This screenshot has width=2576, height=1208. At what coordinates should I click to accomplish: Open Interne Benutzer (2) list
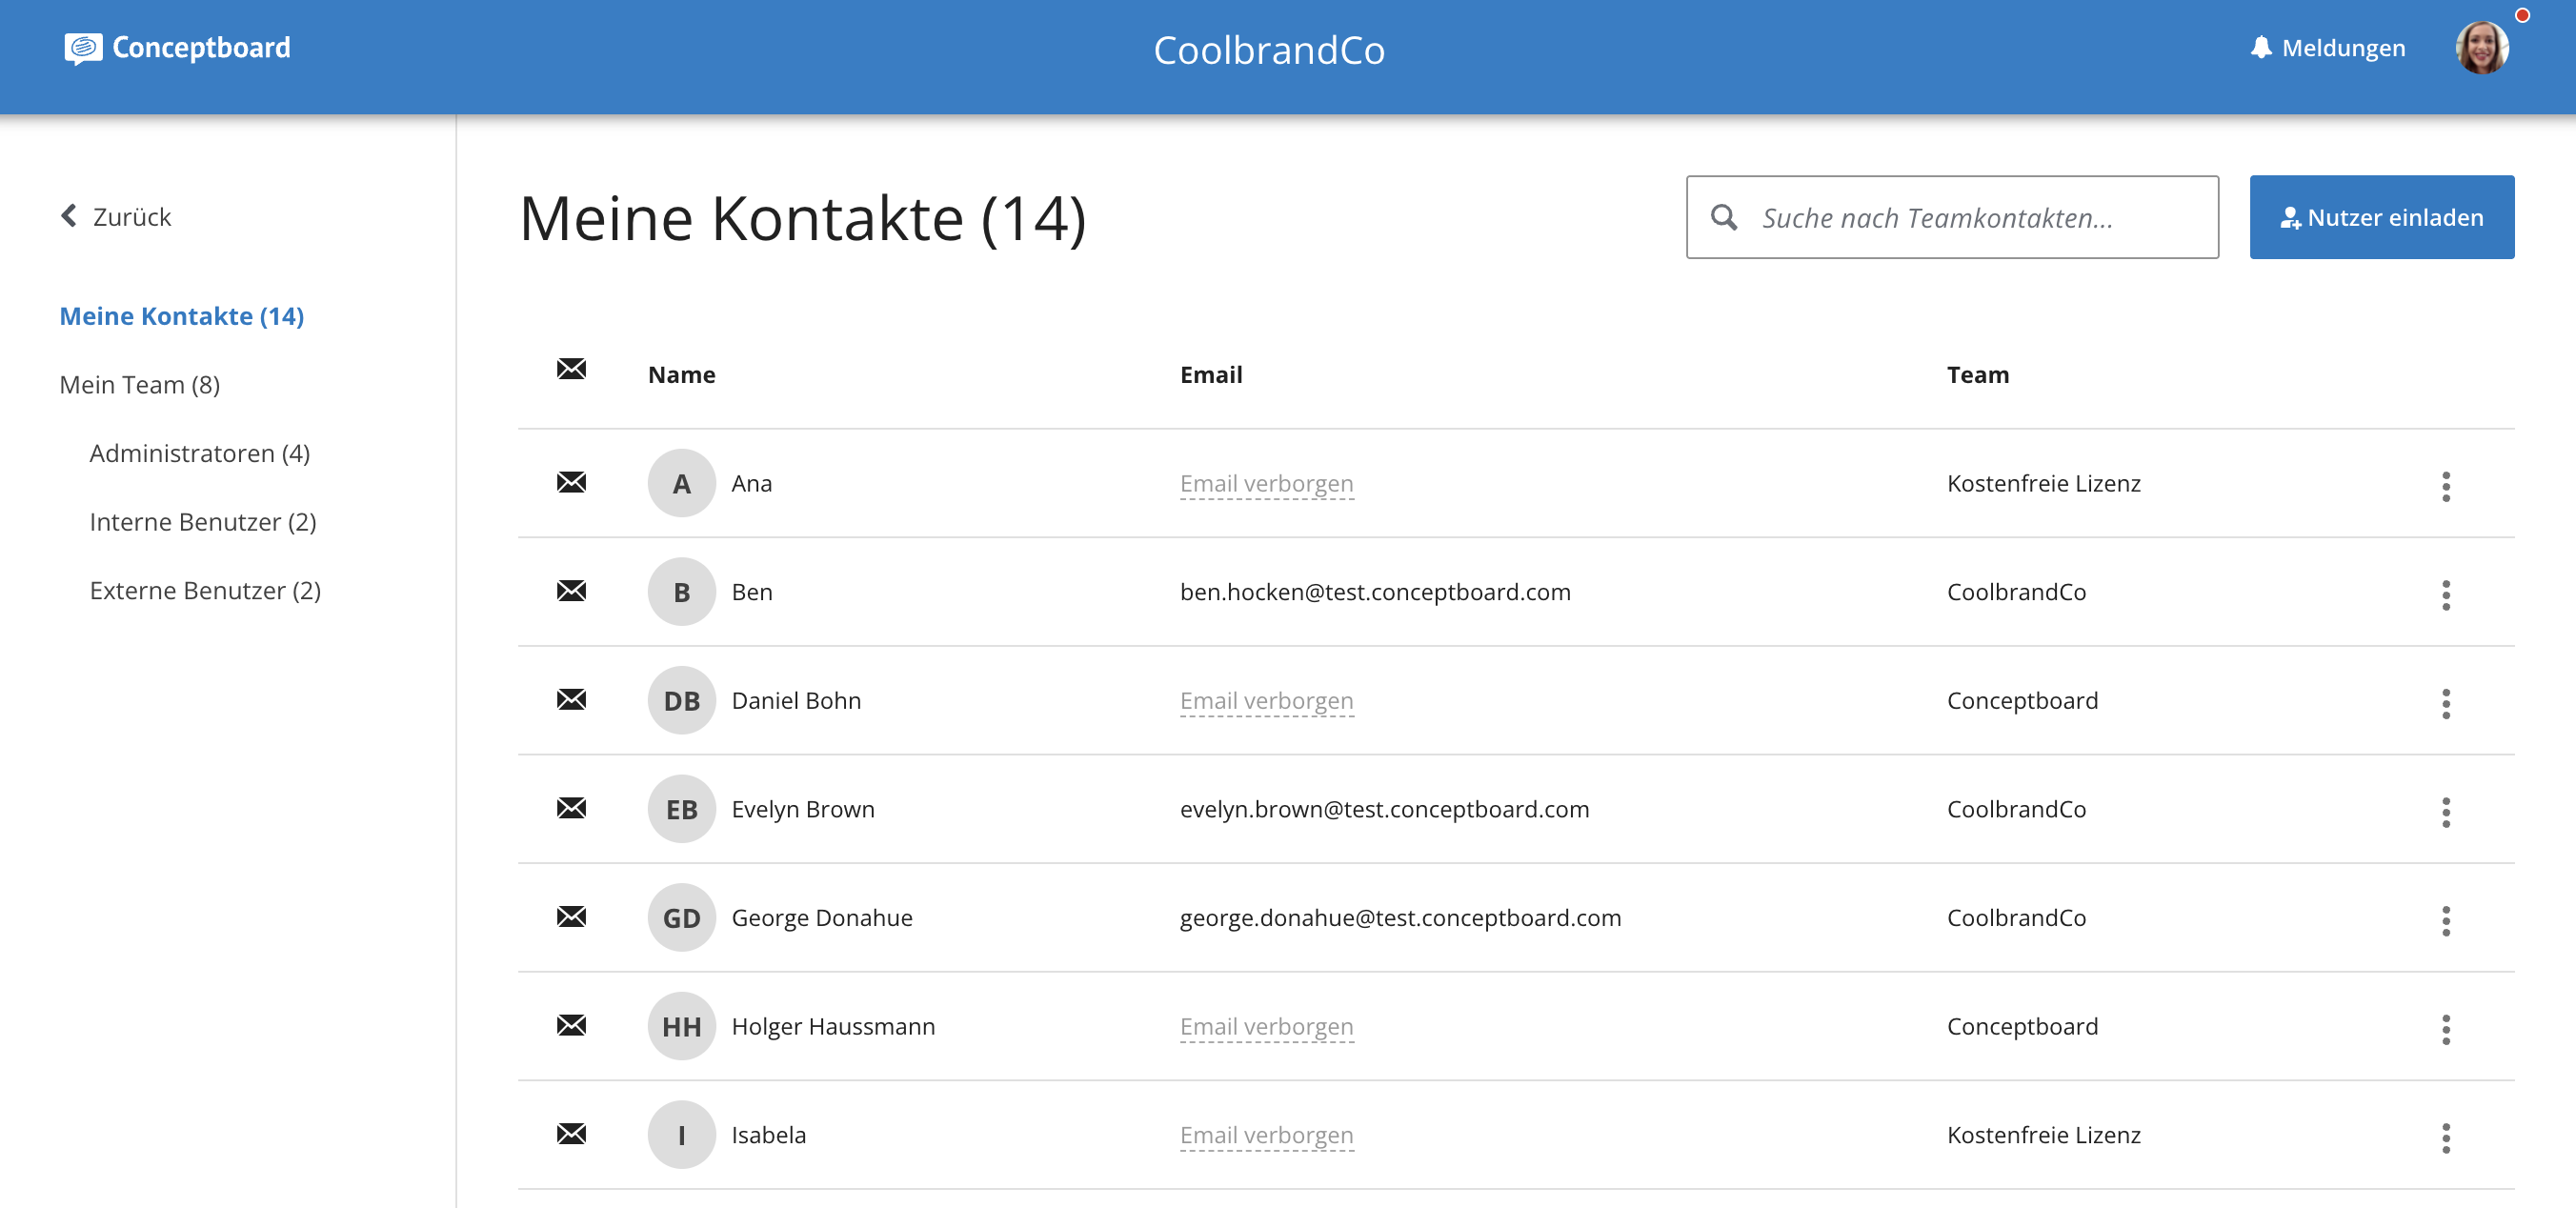(202, 522)
